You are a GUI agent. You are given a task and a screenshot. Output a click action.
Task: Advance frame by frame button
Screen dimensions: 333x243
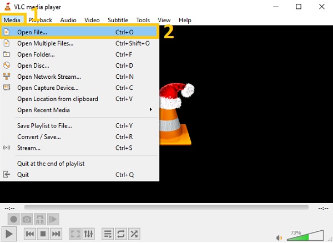53,219
